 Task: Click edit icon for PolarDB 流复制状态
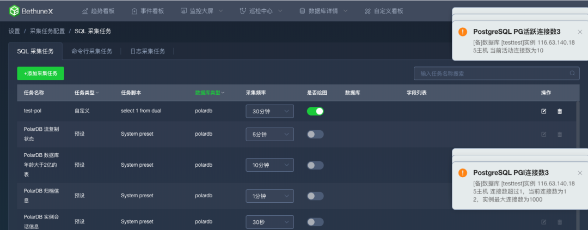coord(544,134)
